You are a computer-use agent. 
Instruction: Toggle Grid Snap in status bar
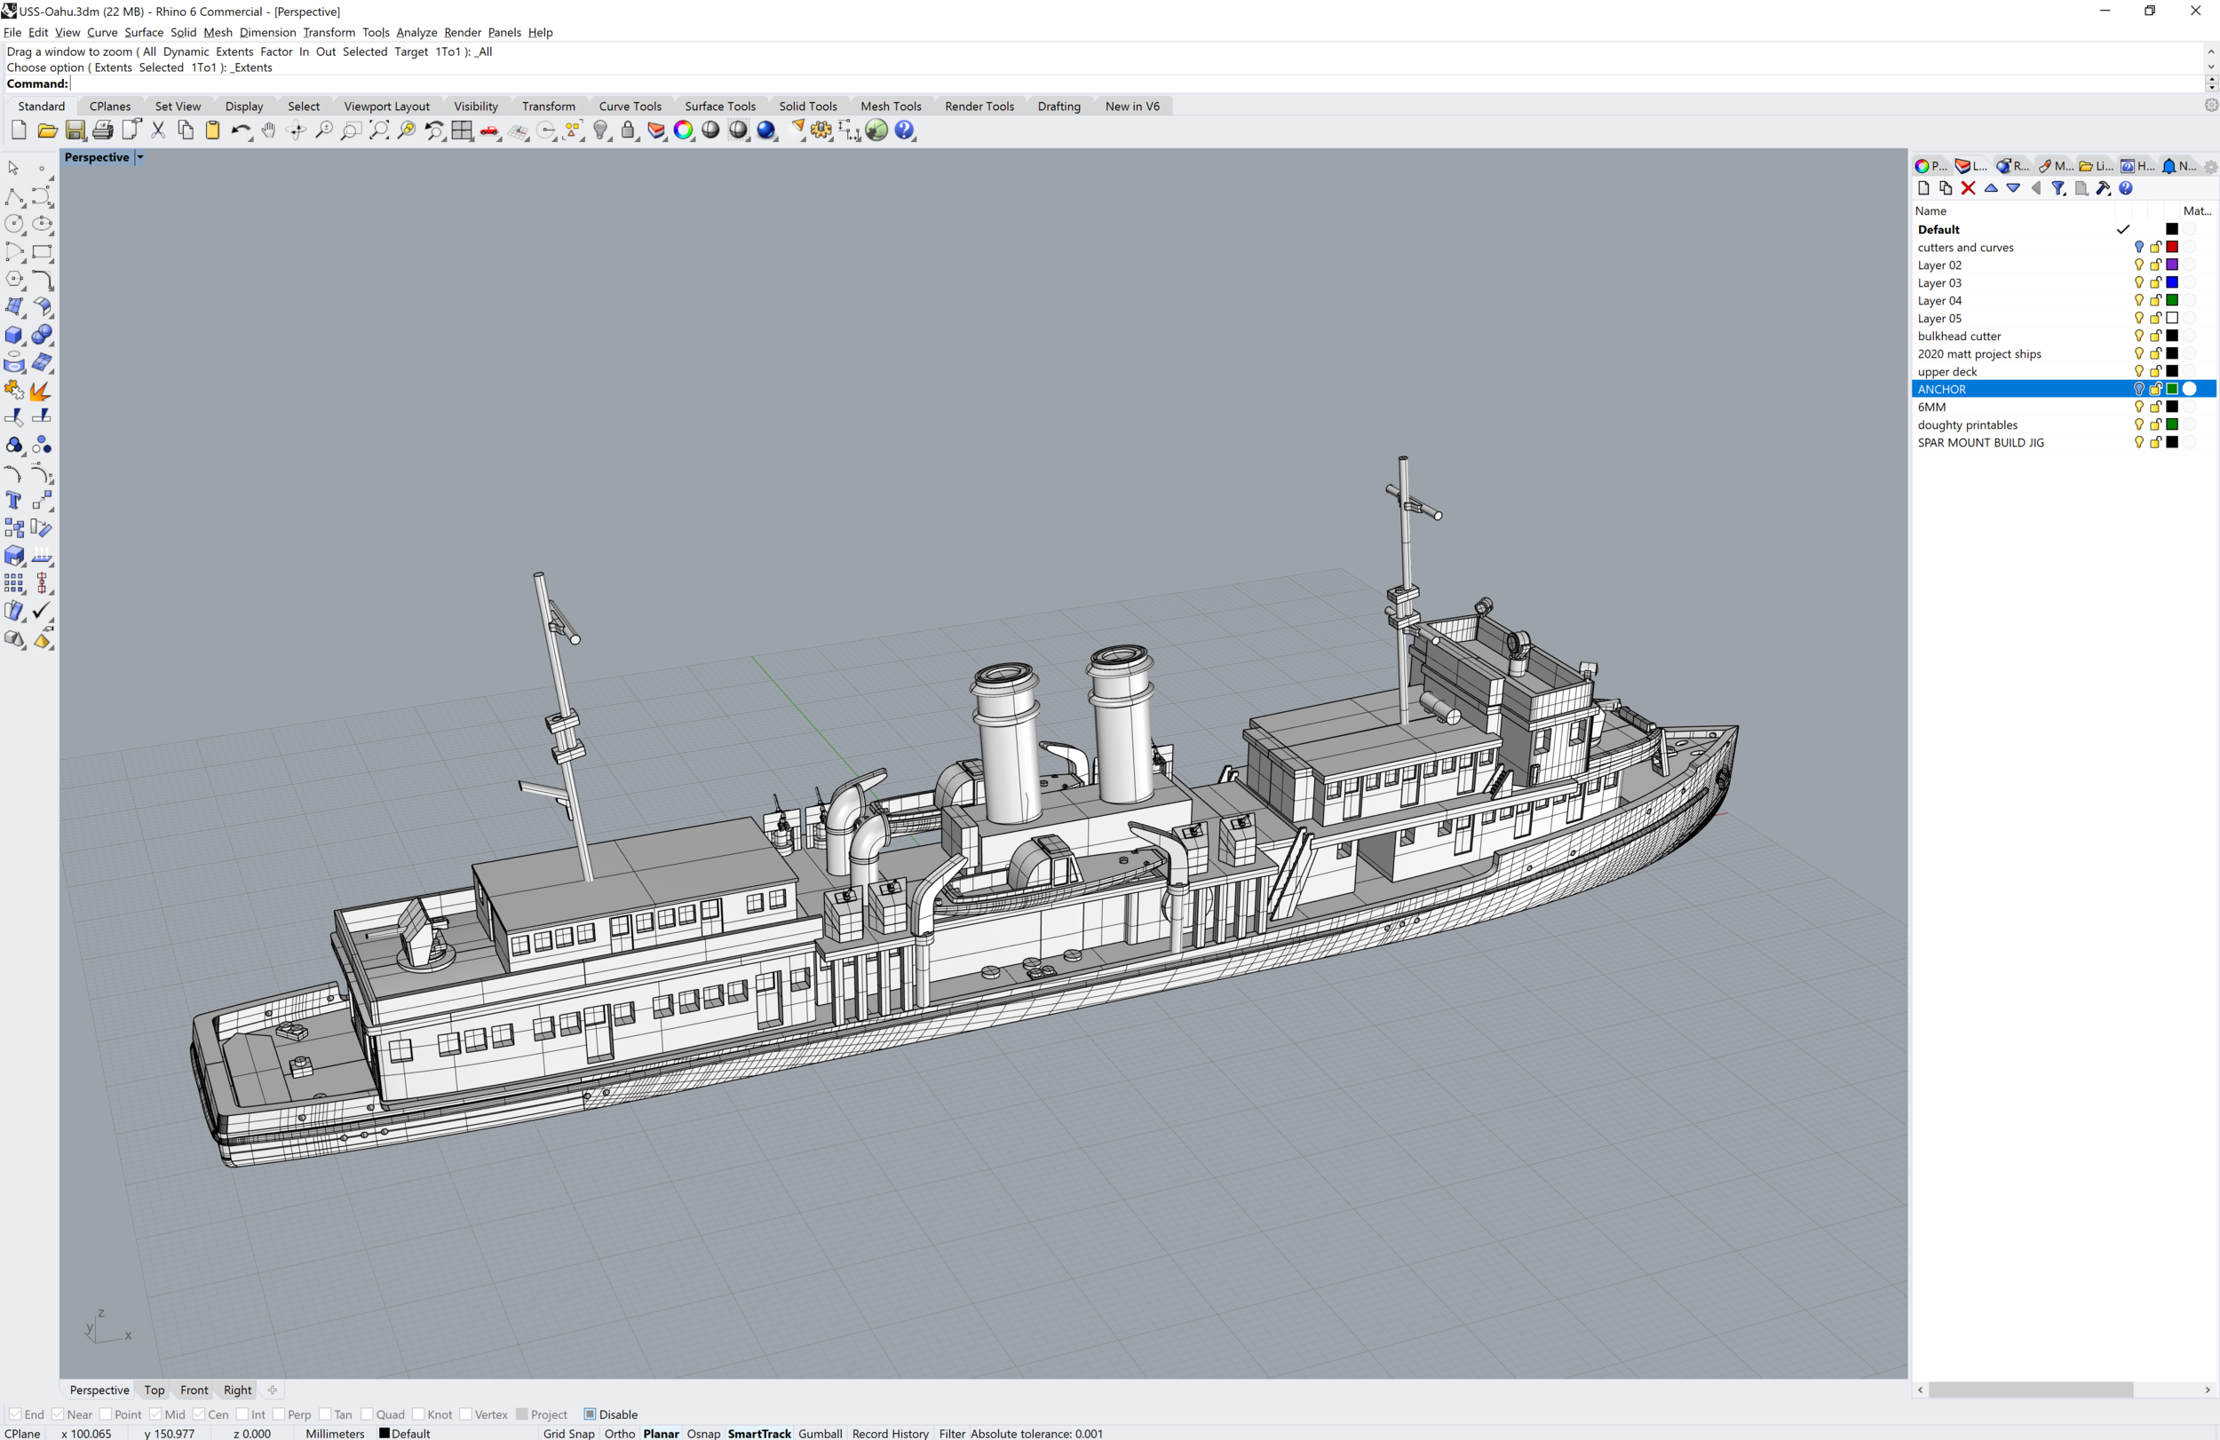pos(568,1434)
